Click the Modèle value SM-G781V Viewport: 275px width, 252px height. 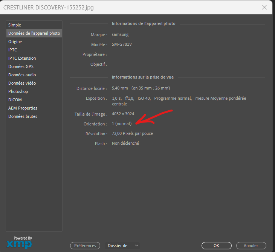click(122, 44)
